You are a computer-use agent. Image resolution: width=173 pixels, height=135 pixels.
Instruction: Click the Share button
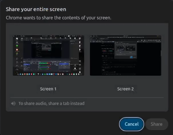point(157,124)
